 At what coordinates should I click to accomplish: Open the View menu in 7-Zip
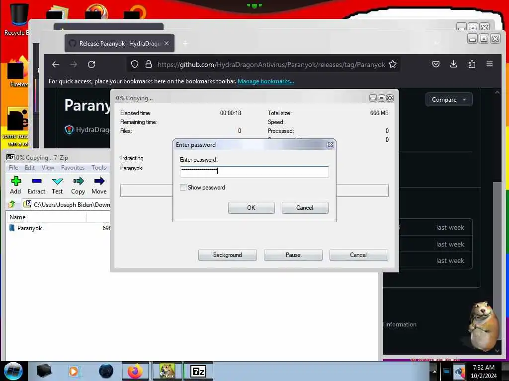(48, 168)
